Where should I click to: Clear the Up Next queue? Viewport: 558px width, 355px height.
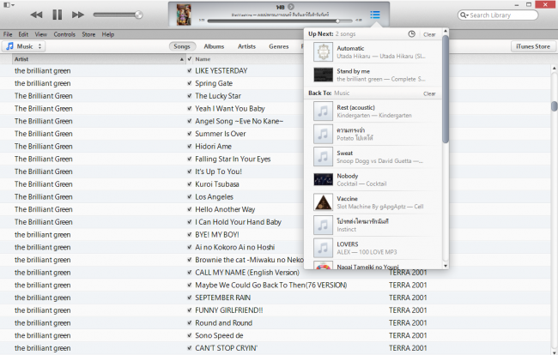coord(429,34)
